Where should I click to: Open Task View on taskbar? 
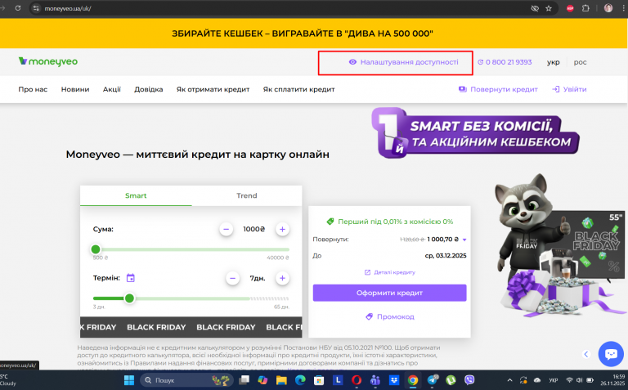244,380
